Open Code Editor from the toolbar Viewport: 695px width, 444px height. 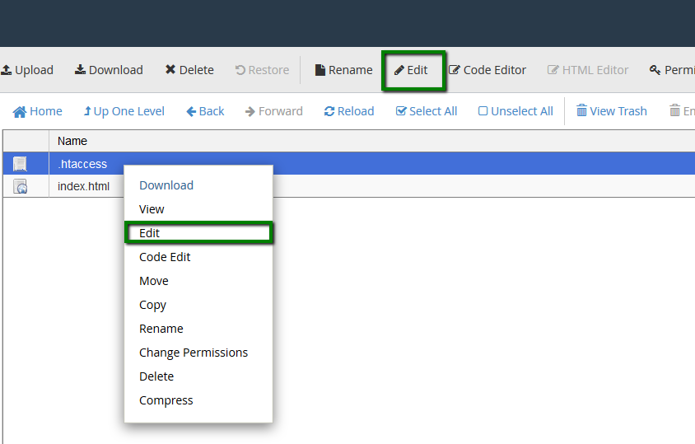pos(487,70)
